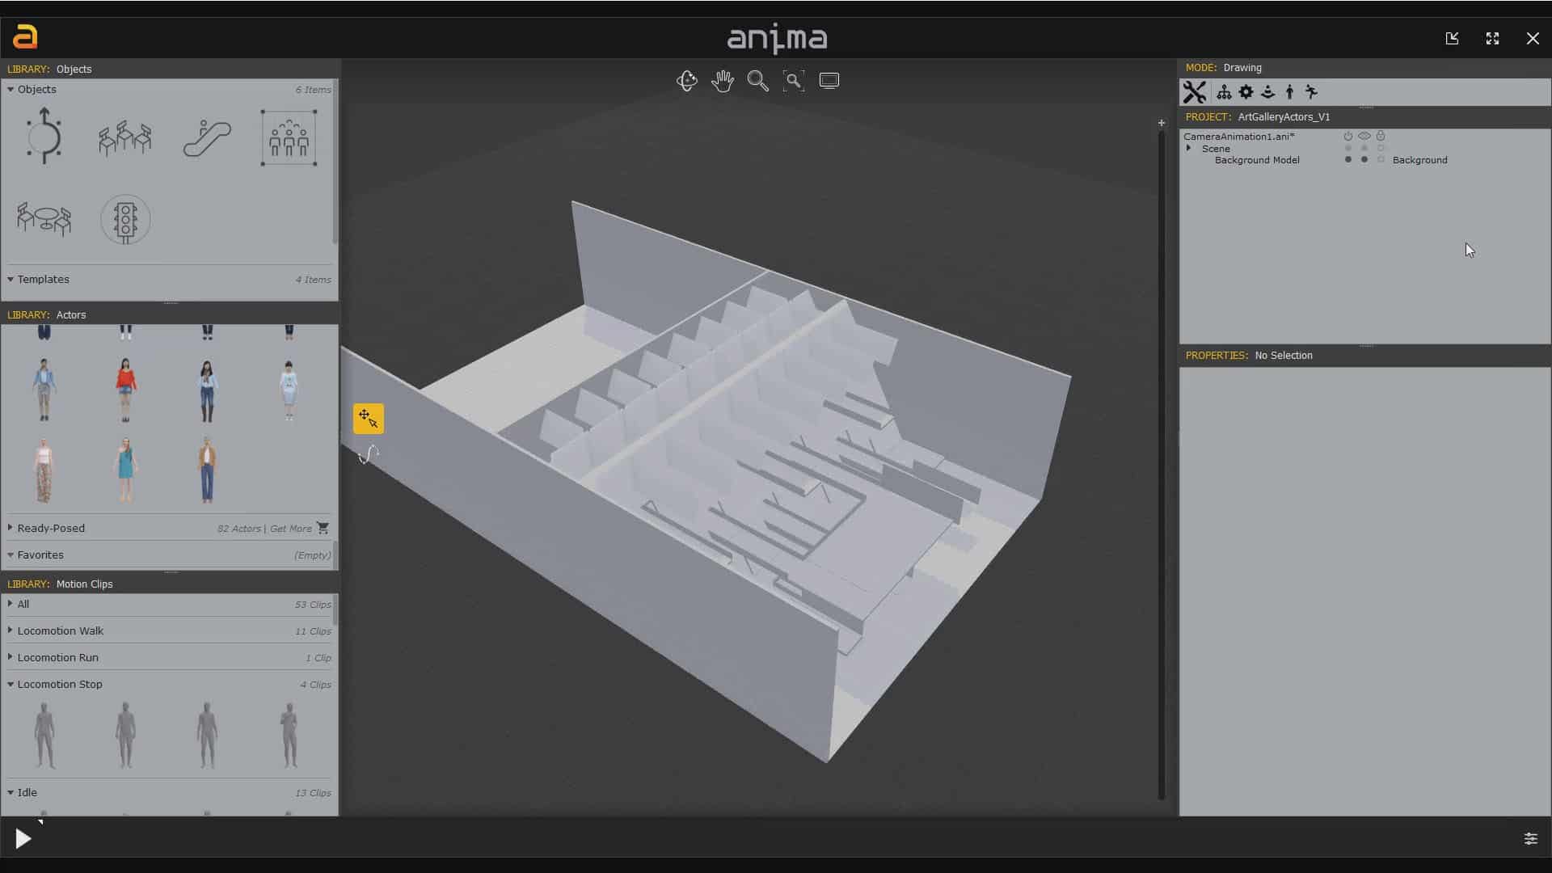Expand the Ready-Posed actors section
This screenshot has width=1552, height=873.
(11, 528)
